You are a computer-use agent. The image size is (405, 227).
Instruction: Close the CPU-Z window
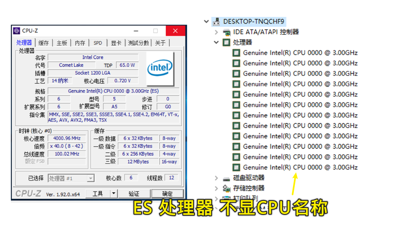point(175,31)
